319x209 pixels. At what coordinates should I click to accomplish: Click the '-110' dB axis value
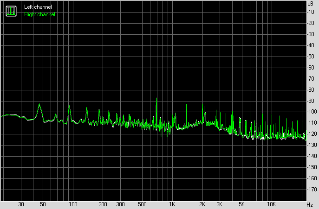[312, 123]
